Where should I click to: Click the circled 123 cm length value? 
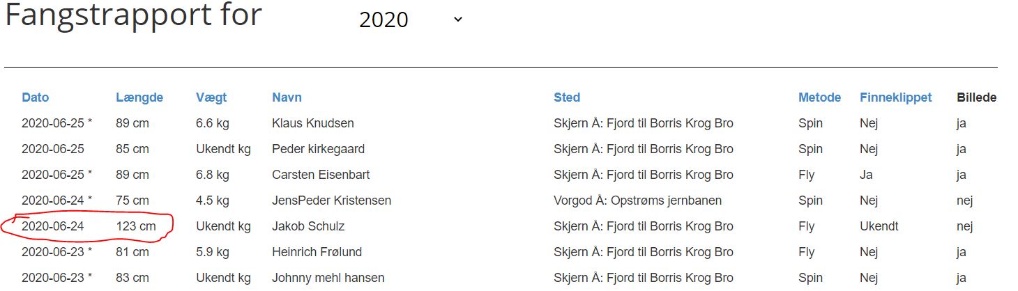[x=136, y=226]
